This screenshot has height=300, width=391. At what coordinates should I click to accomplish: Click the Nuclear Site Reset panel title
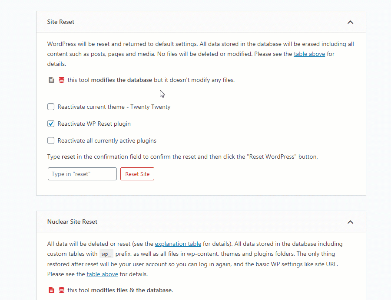(x=72, y=222)
